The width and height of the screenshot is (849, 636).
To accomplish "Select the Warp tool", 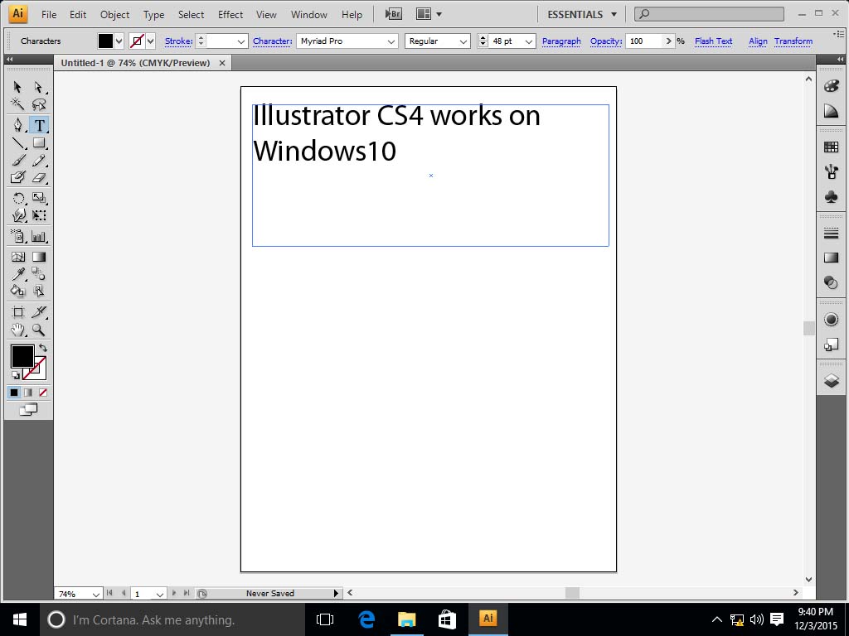I will pyautogui.click(x=18, y=215).
